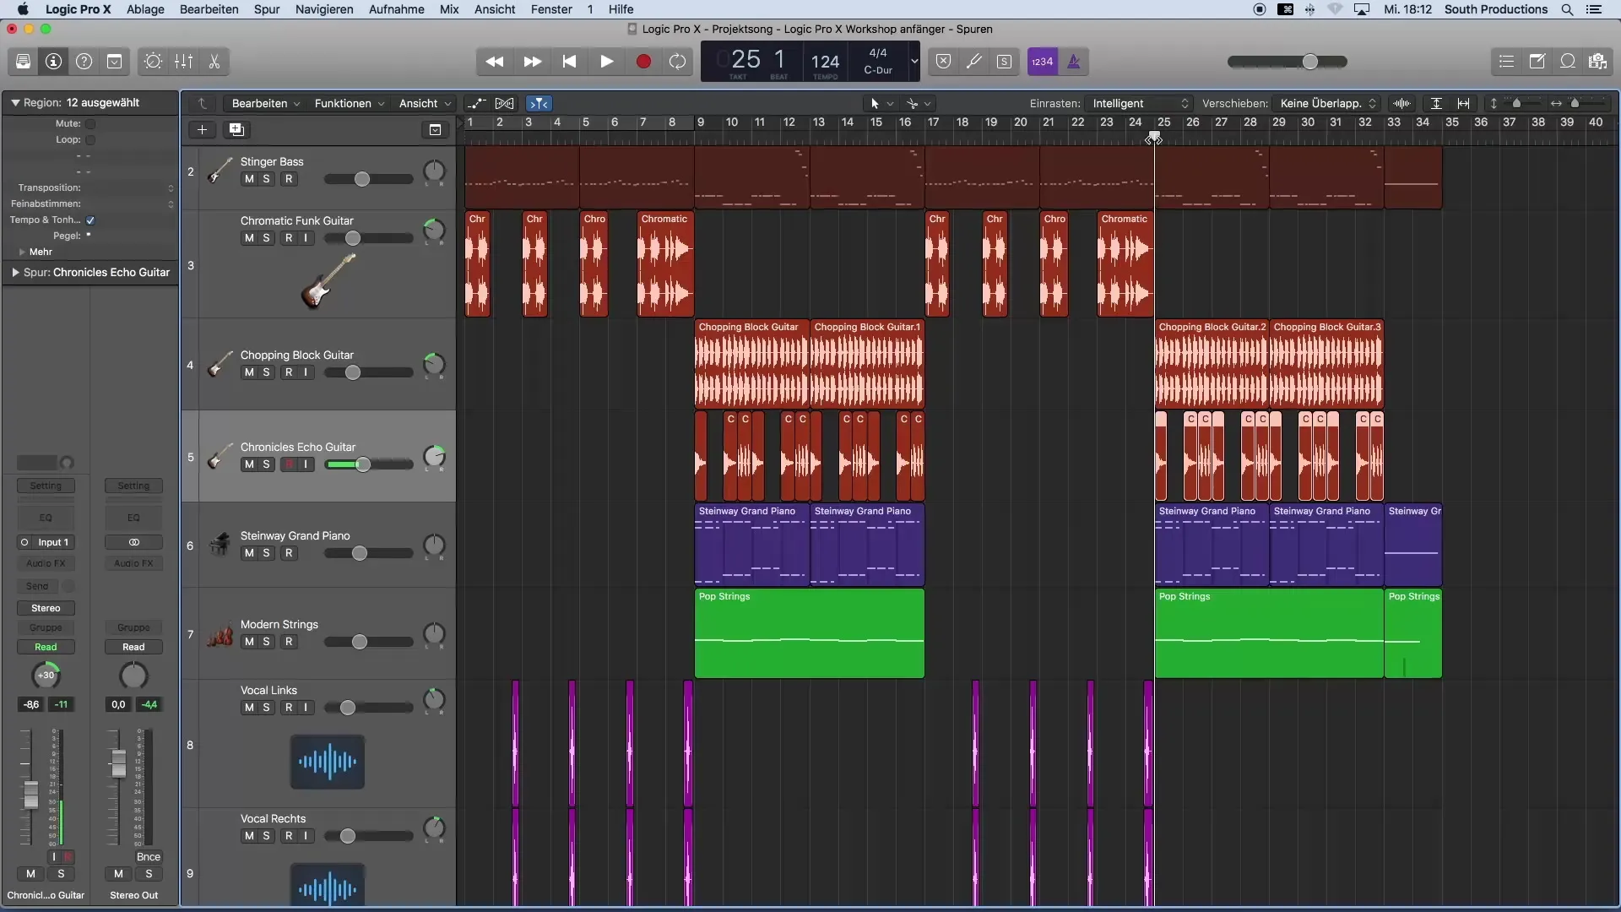Solo the Chromatic Funk Guitar track
Screen dimensions: 1621x912
pyautogui.click(x=267, y=238)
